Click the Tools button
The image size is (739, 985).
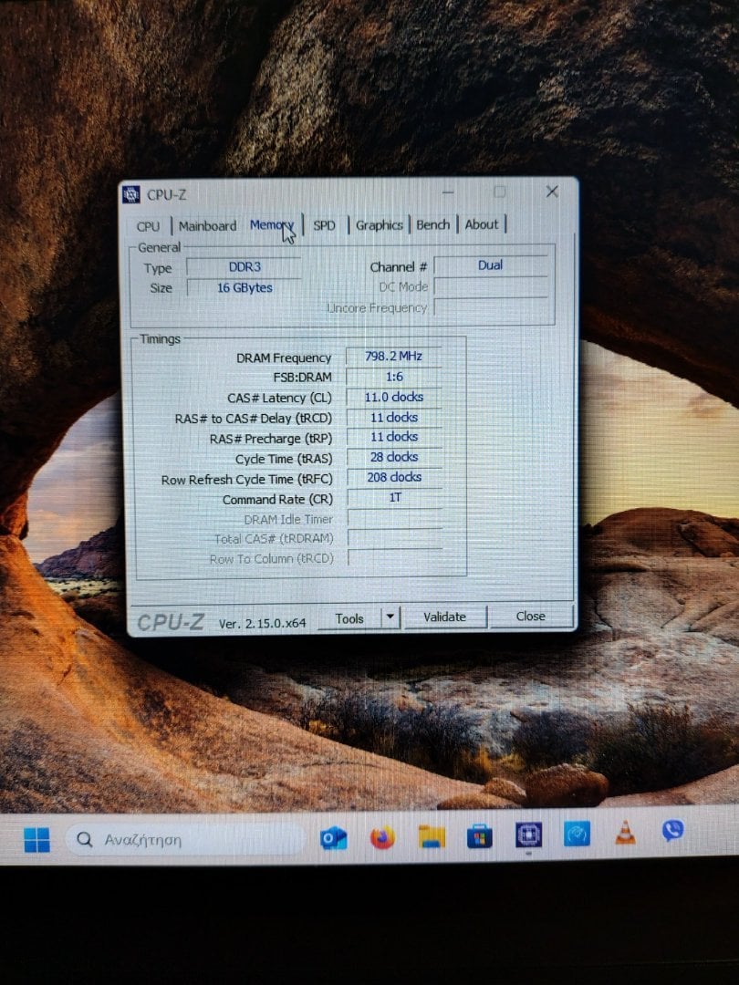point(349,618)
